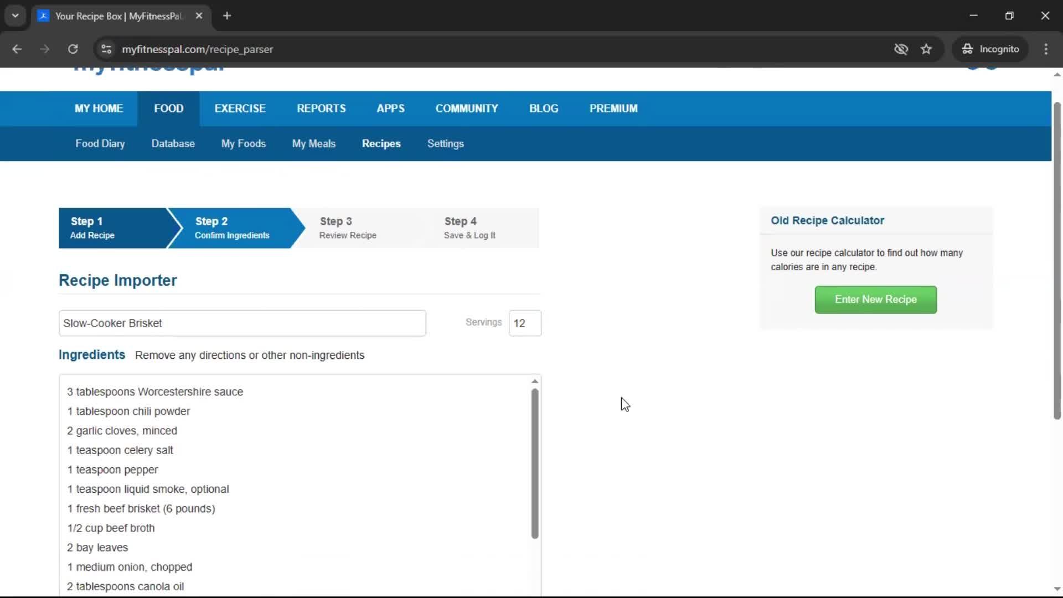
Task: Click the ingredients box scroll up arrow
Action: click(x=535, y=382)
